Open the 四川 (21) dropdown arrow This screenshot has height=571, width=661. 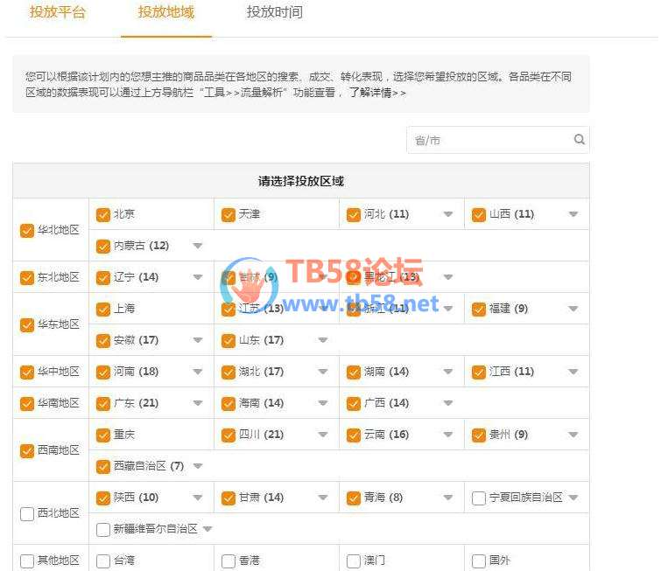click(x=323, y=435)
